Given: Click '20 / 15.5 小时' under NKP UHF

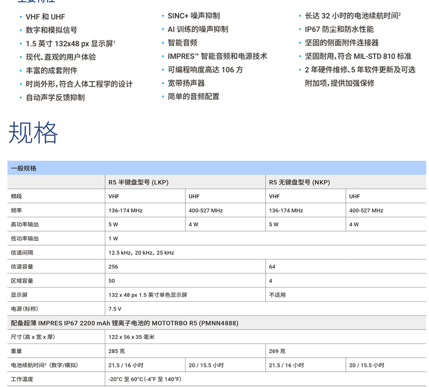Looking at the screenshot, I should (367, 365).
